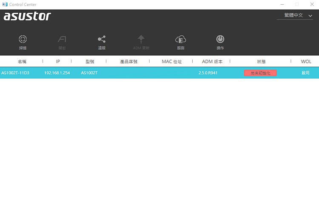Click the Control Center title bar icon

coord(5,4)
